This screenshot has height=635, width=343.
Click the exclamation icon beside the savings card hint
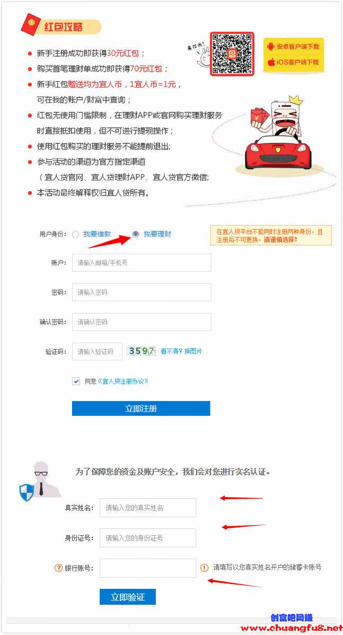coord(204,568)
